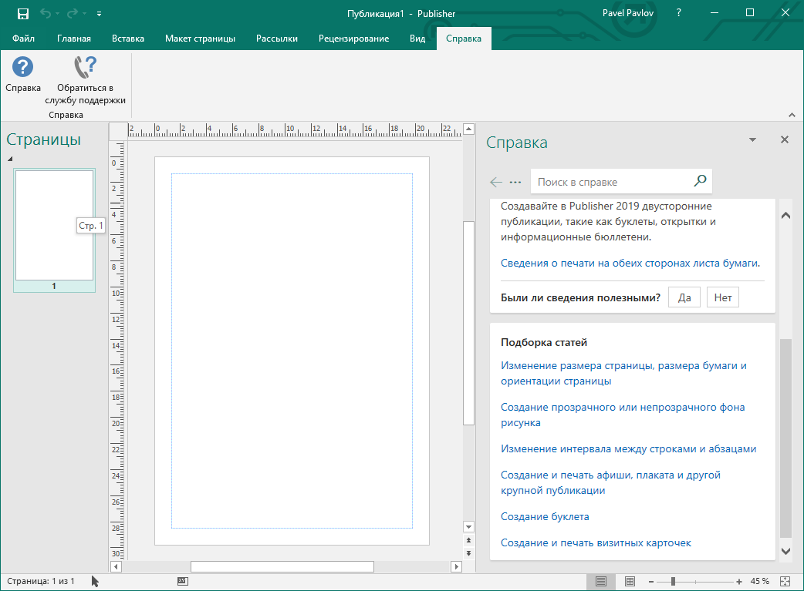
Task: Click the horizontal scrollbar thumb
Action: point(282,566)
